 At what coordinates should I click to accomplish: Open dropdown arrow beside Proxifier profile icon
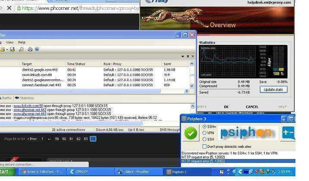click(7, 50)
